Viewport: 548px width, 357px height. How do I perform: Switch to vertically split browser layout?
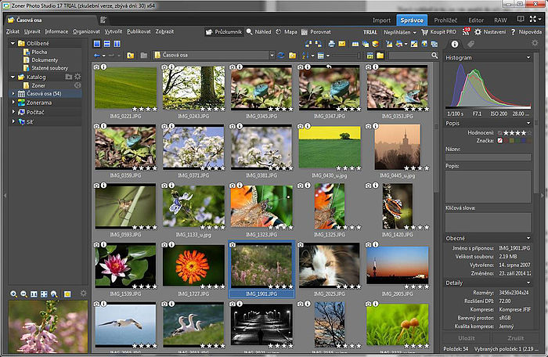tap(118, 44)
